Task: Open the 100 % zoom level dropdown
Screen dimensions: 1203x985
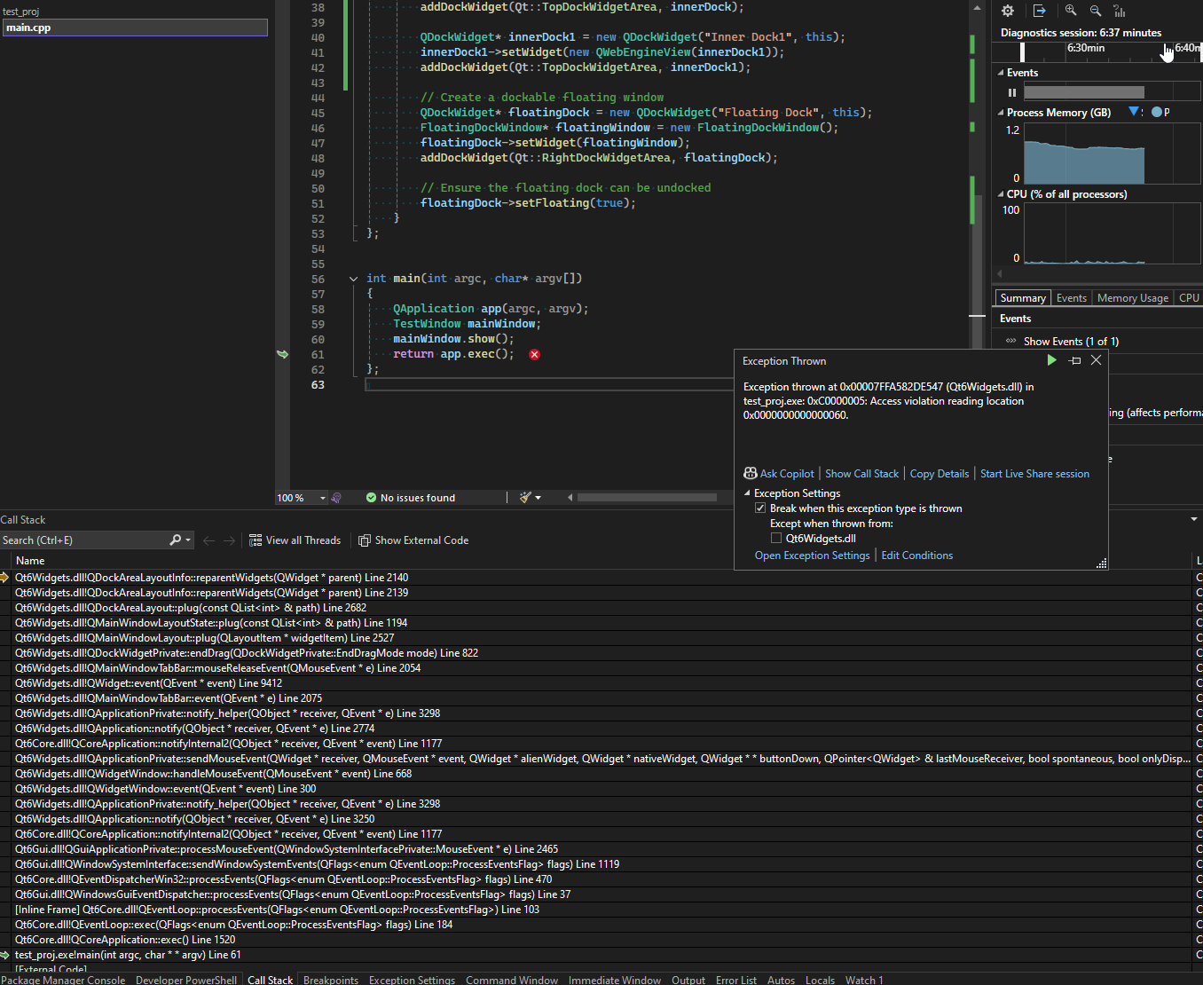Action: click(323, 498)
